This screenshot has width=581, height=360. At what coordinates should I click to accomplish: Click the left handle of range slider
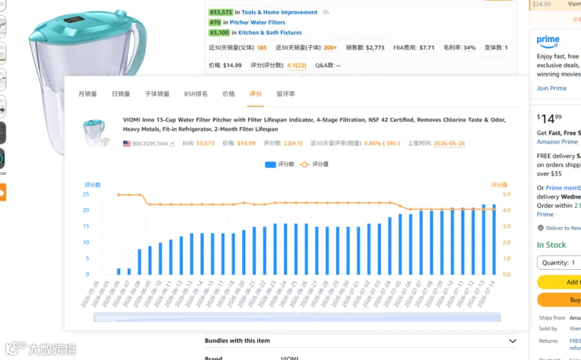pyautogui.click(x=94, y=317)
